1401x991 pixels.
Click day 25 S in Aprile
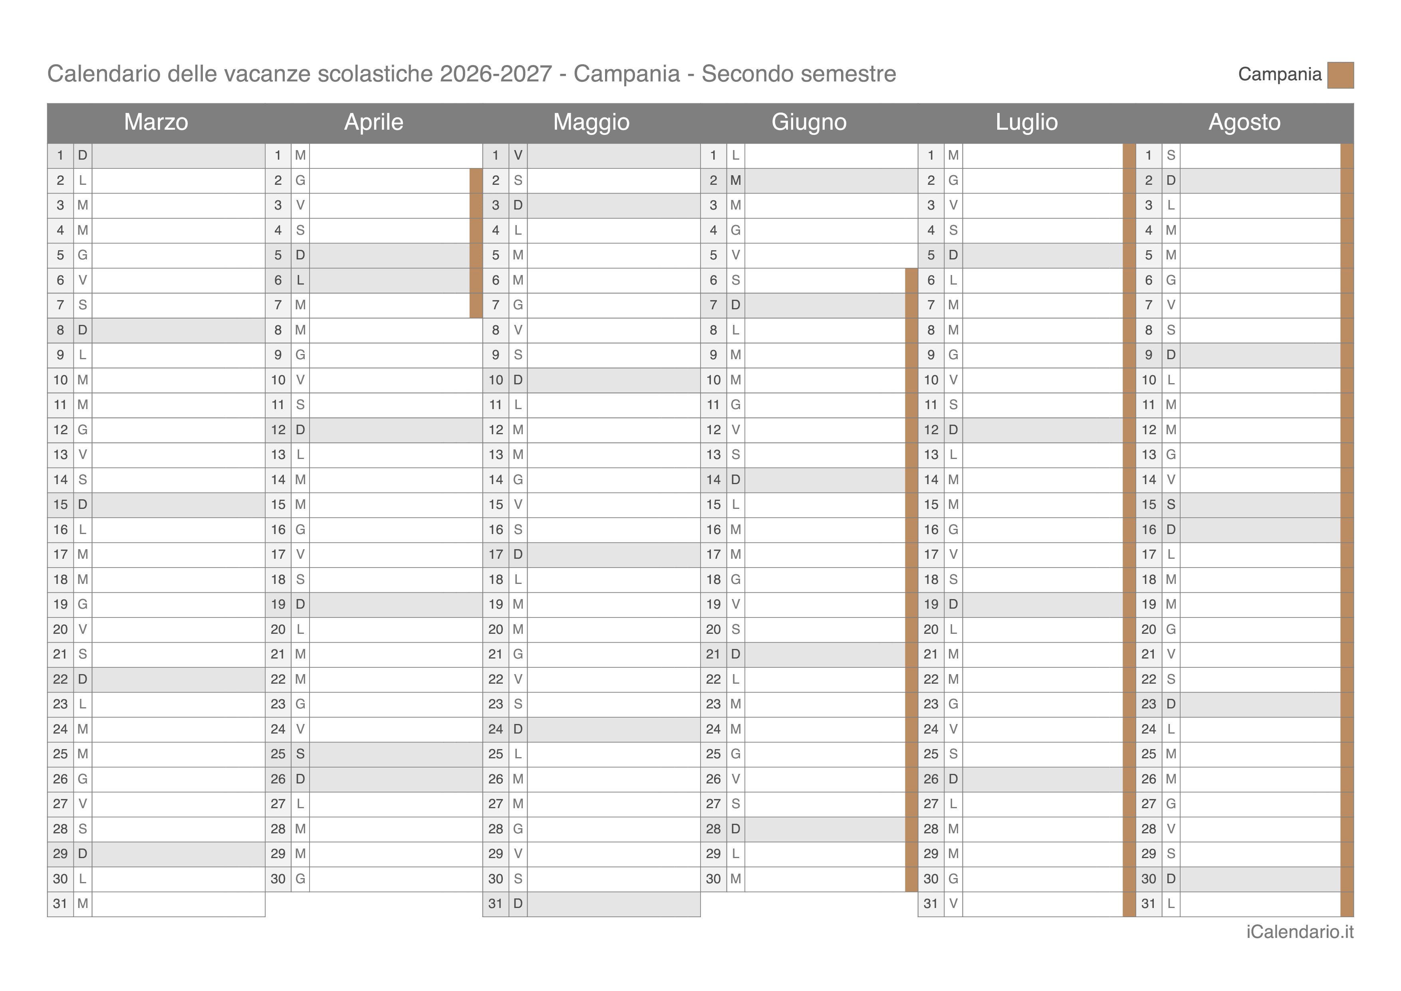point(373,754)
